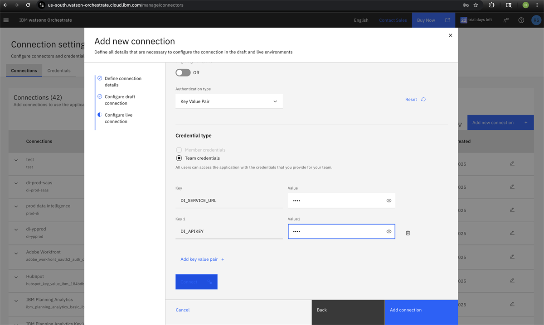
Task: Select Member credentials radio button
Action: 179,150
